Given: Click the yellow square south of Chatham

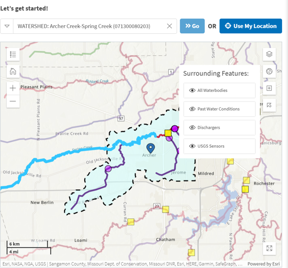Looking at the screenshot, I should pos(192,252).
